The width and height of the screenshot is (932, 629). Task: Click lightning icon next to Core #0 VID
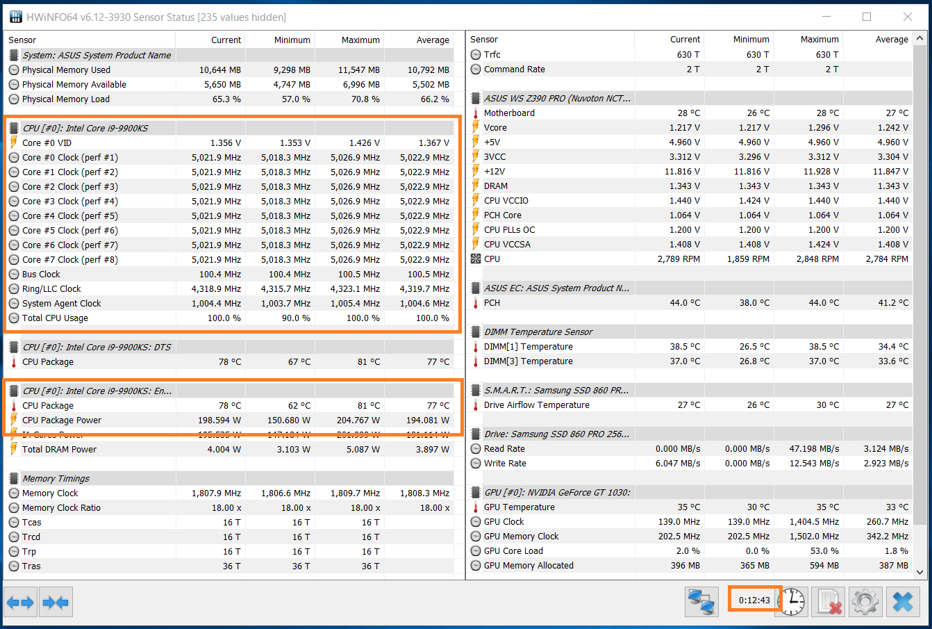(14, 142)
